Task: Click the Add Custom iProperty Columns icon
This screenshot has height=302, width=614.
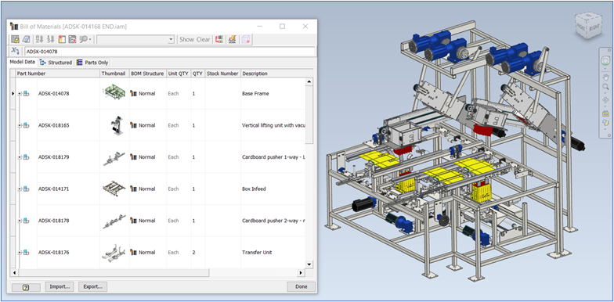Action: click(72, 39)
